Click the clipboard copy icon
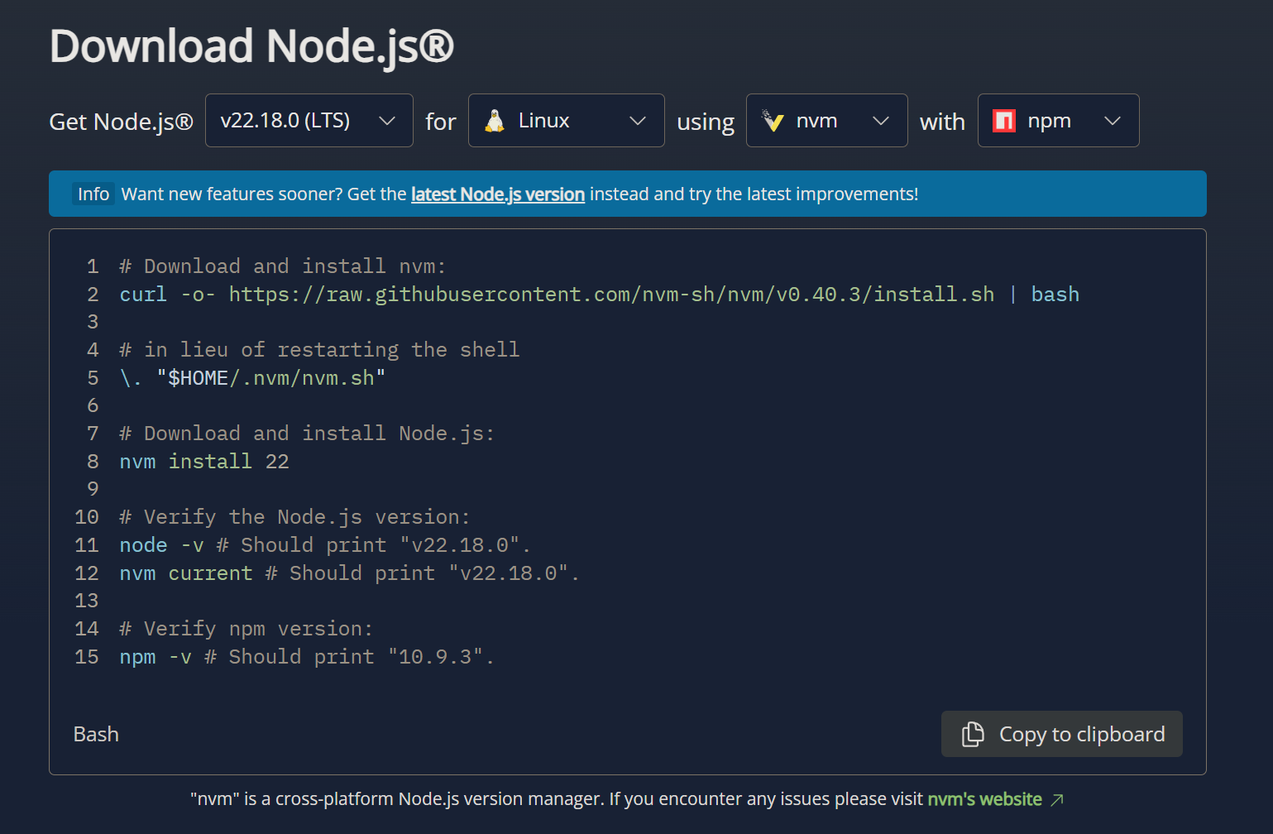1273x834 pixels. tap(973, 734)
